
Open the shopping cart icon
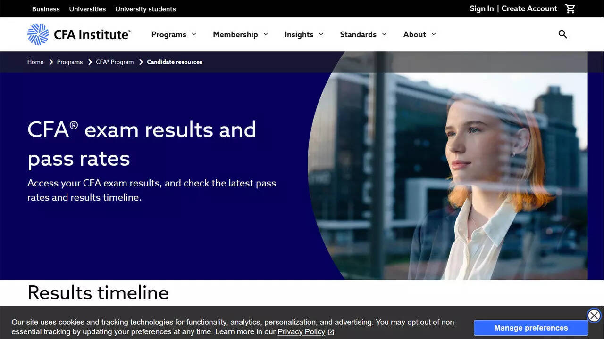click(570, 8)
